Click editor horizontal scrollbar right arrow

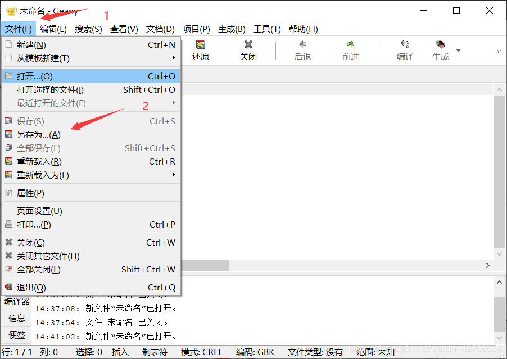(x=487, y=265)
